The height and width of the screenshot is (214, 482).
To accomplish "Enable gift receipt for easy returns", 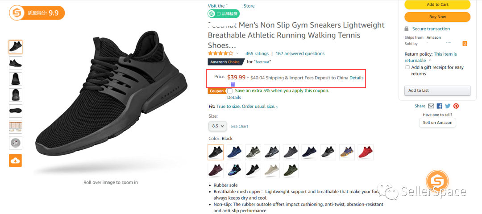I will pos(407,67).
